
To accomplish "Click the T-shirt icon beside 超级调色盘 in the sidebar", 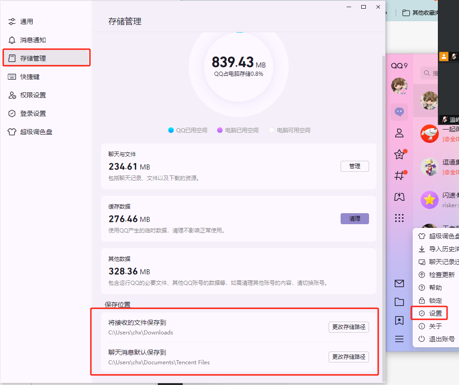I will pos(12,132).
